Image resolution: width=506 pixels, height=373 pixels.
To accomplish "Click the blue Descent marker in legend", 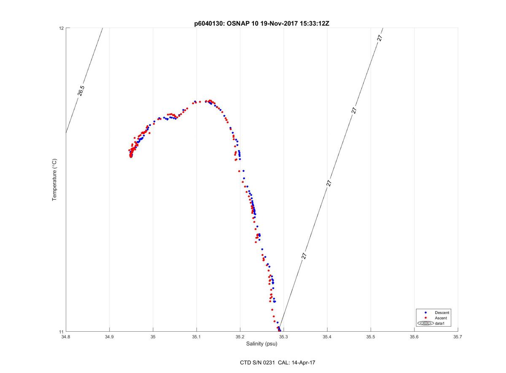I will (426, 313).
